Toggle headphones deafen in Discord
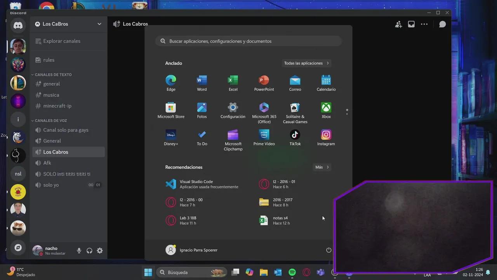This screenshot has height=280, width=497. click(89, 251)
